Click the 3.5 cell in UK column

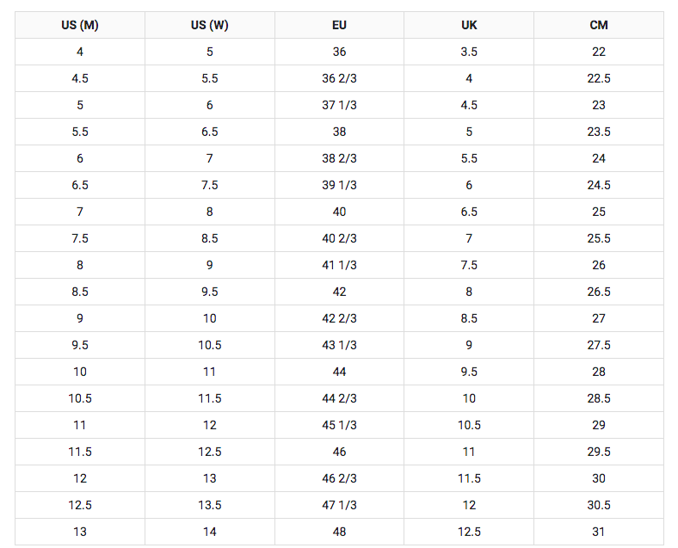click(x=469, y=52)
